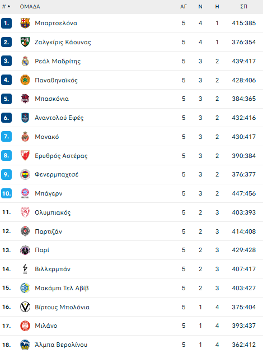Select the Real Madrid crest
Image resolution: width=263 pixels, height=353 pixels.
click(25, 61)
